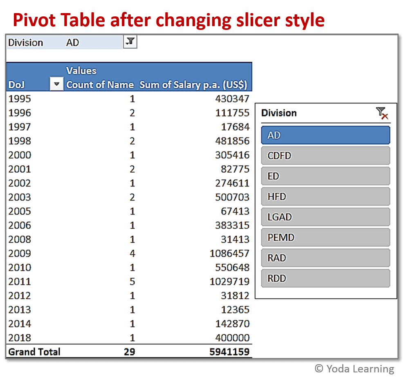Click the Division filter label cell
This screenshot has height=383, width=404.
(x=25, y=43)
